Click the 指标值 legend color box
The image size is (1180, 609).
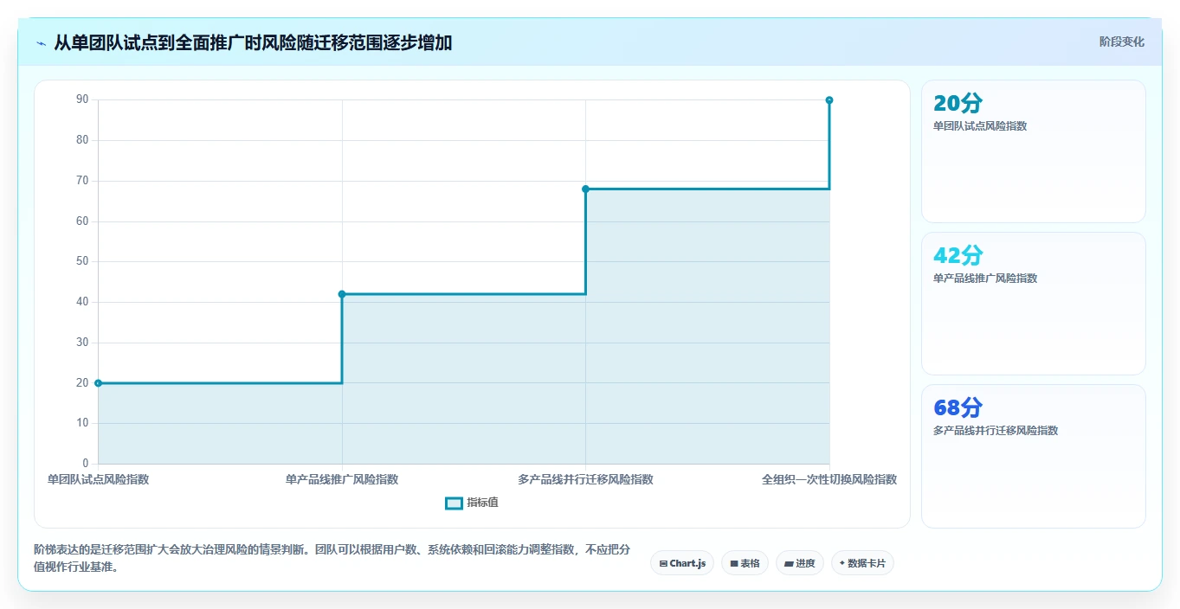pos(454,503)
